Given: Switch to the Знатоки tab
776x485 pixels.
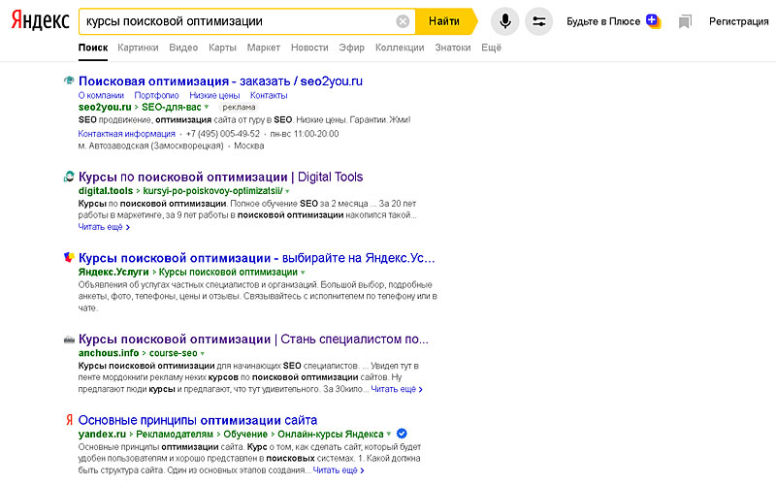Looking at the screenshot, I should pyautogui.click(x=453, y=48).
